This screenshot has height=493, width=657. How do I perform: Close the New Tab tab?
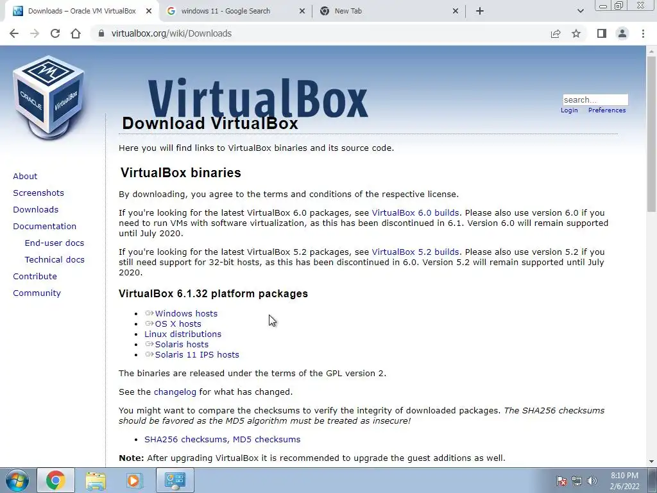[x=456, y=12]
